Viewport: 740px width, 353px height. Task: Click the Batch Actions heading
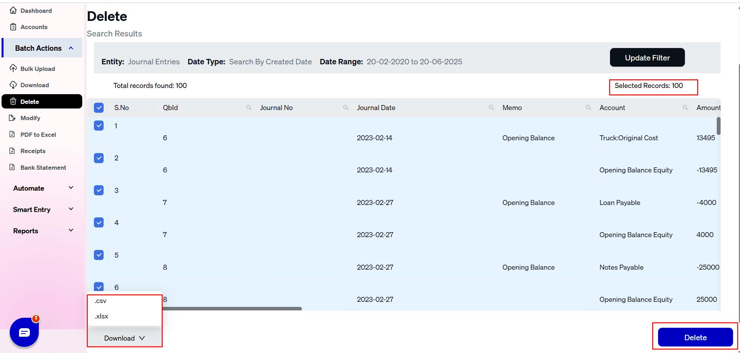38,48
